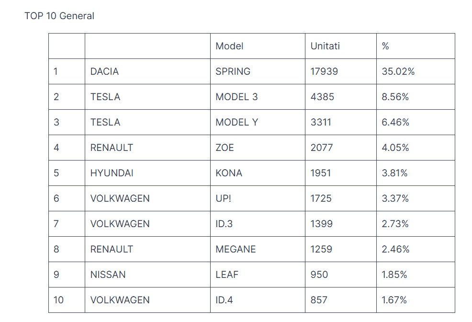Click the DACIA brand cell
472x322 pixels.
coord(147,71)
